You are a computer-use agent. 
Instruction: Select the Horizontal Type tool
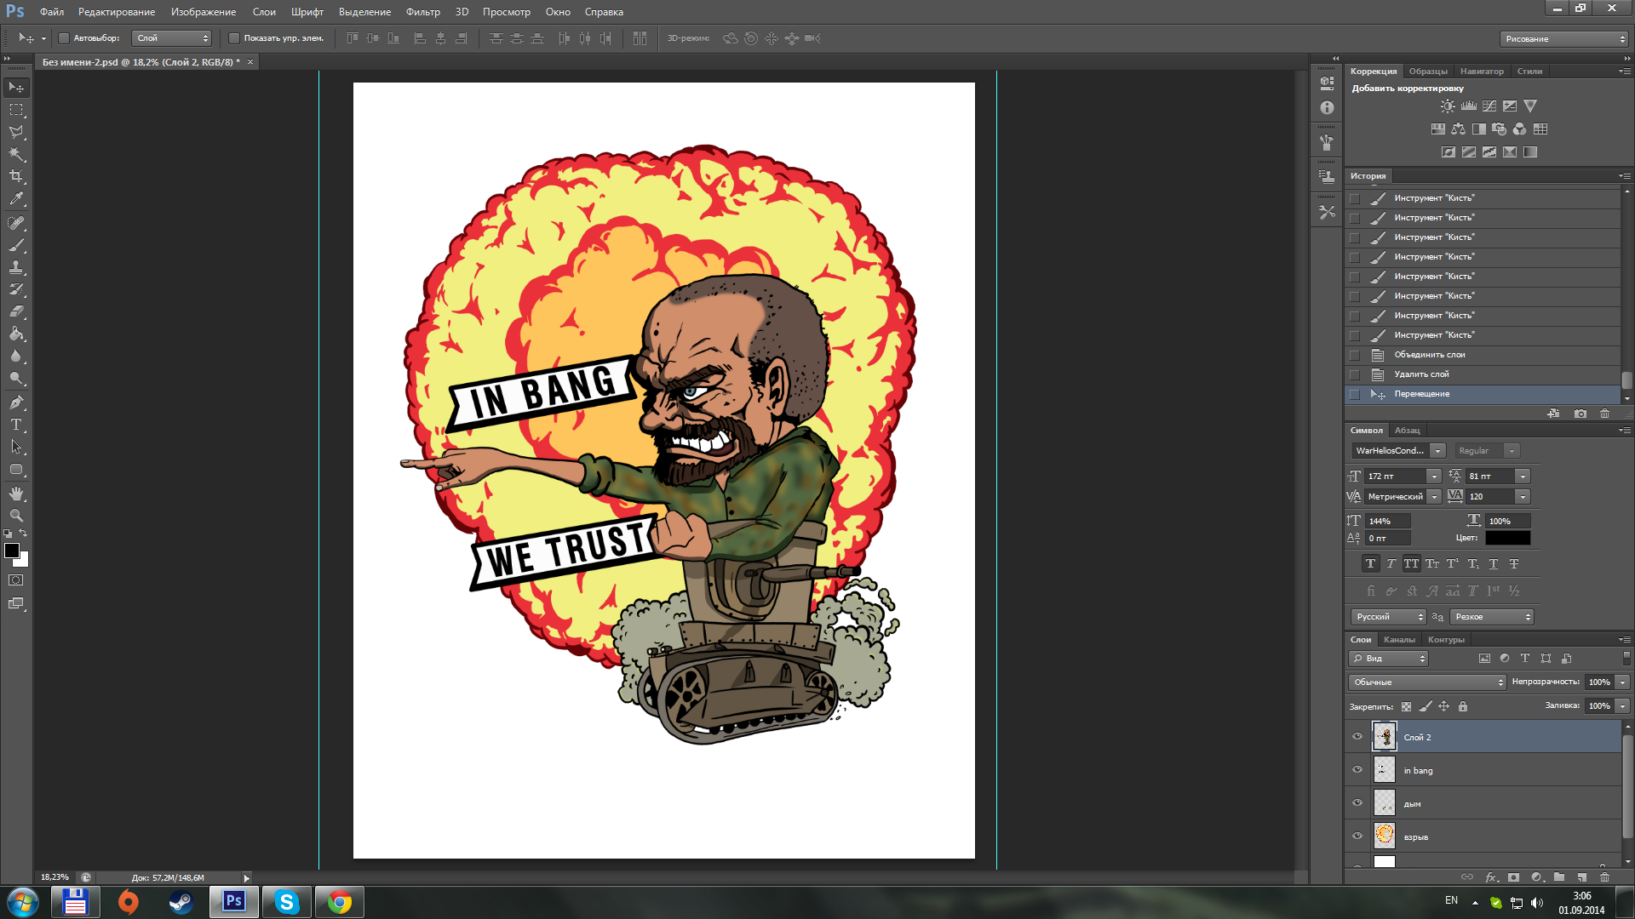pyautogui.click(x=16, y=425)
